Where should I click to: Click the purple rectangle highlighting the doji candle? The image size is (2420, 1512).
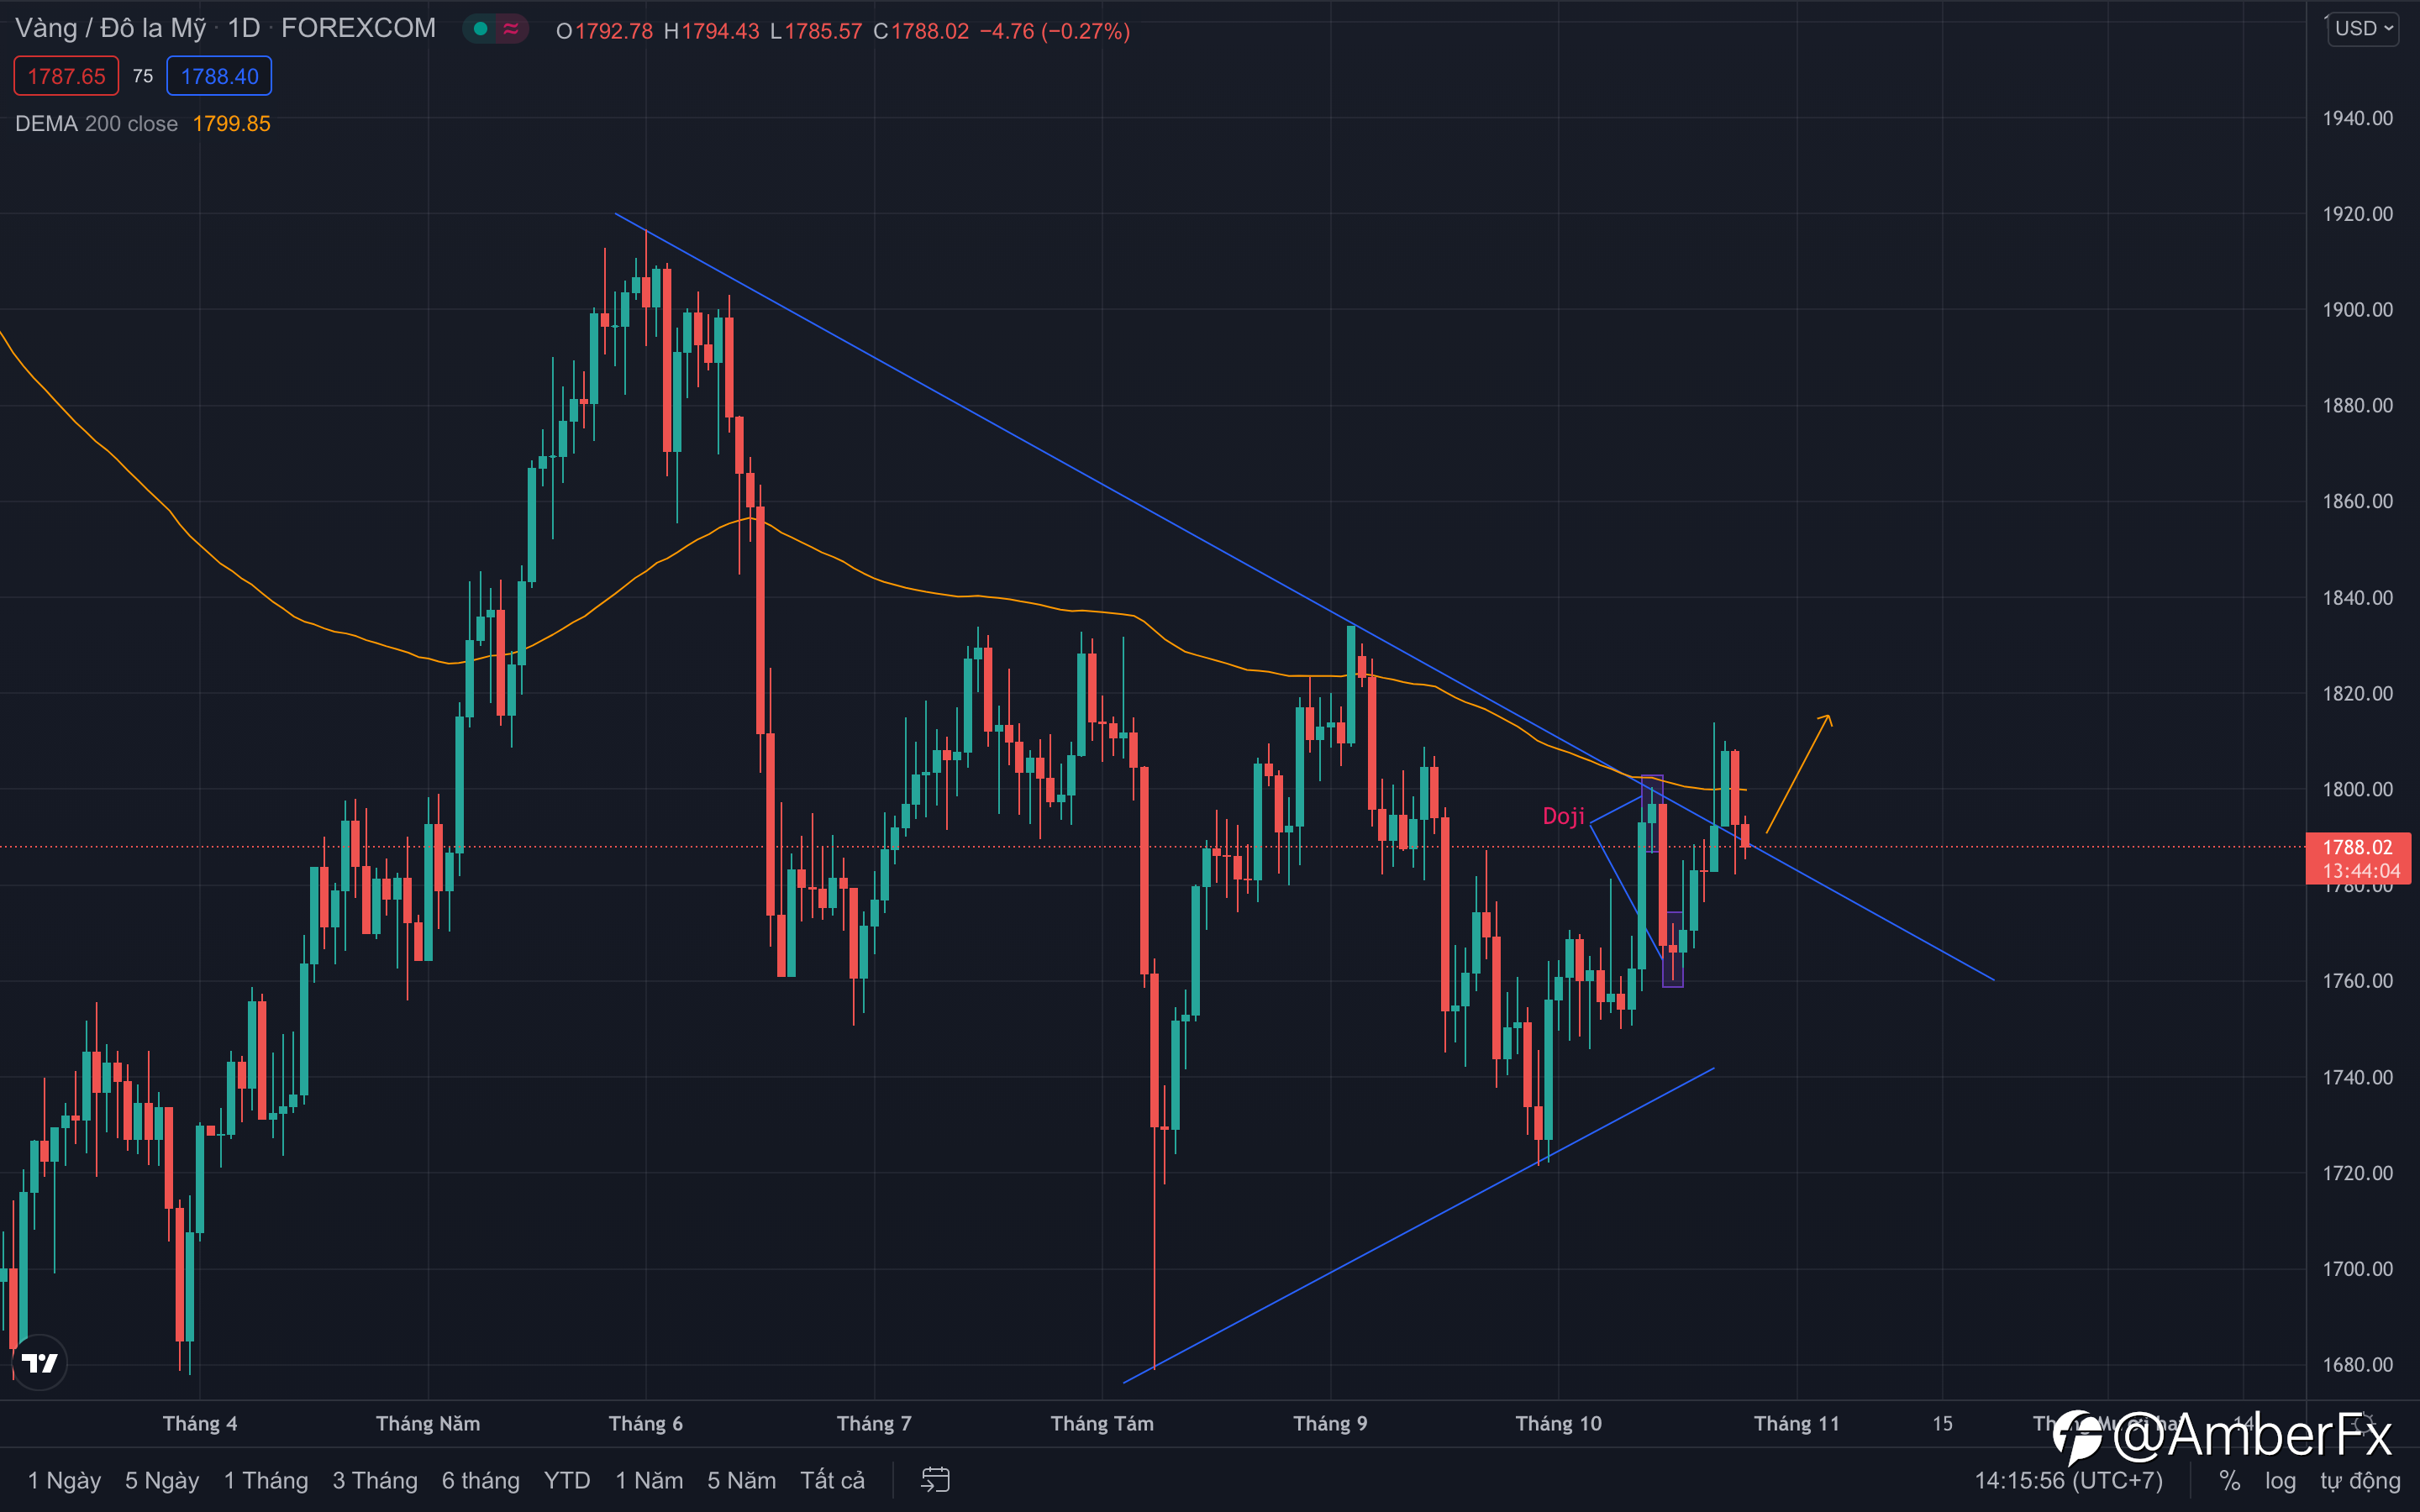point(1652,812)
